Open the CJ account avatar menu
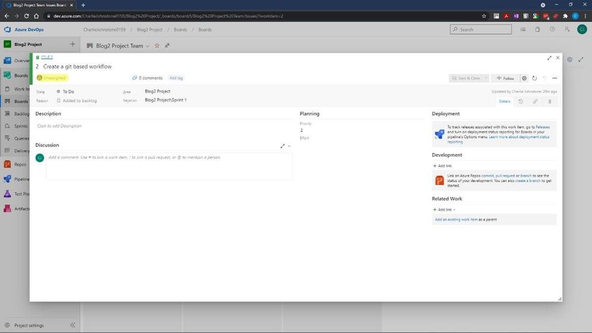 [x=582, y=29]
